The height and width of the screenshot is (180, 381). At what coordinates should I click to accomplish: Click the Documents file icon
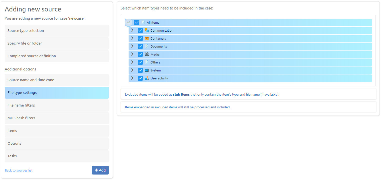click(147, 46)
